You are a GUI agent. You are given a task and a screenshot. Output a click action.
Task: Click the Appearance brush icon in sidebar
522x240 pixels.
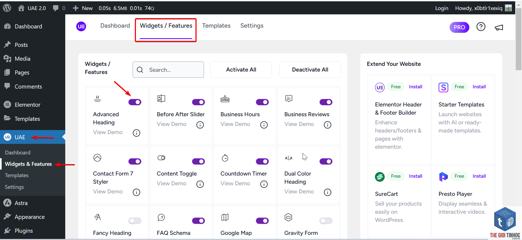click(7, 217)
